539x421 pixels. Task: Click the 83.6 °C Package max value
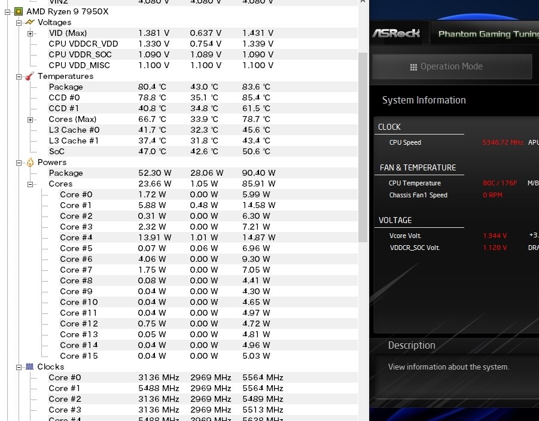[x=256, y=87]
